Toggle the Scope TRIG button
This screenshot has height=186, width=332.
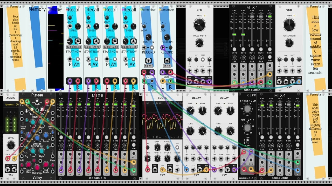tap(177, 147)
